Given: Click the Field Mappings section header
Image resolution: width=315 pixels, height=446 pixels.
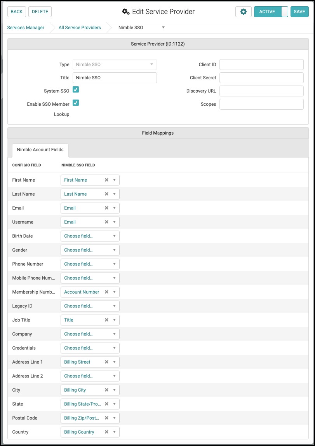Looking at the screenshot, I should pyautogui.click(x=158, y=133).
